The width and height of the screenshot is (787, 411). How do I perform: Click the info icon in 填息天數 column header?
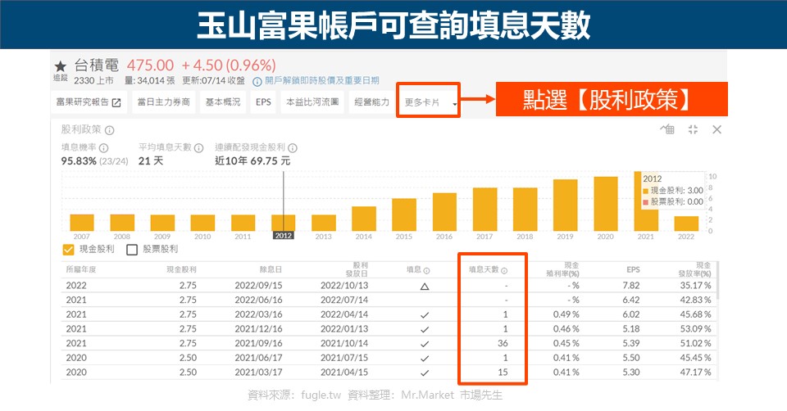(x=504, y=271)
